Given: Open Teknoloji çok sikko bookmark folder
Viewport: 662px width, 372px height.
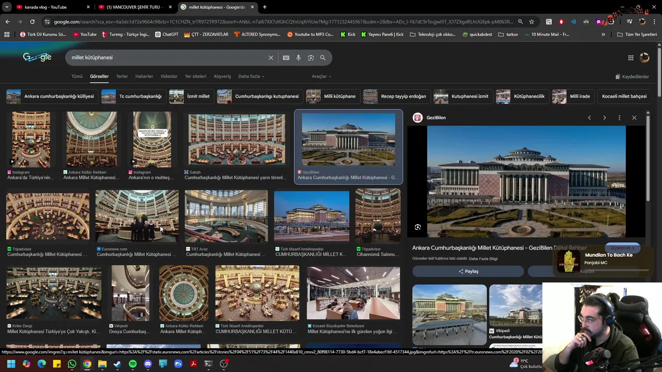Looking at the screenshot, I should 432,35.
